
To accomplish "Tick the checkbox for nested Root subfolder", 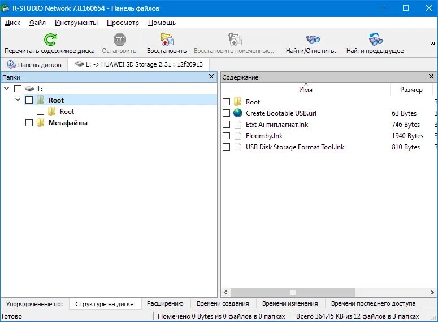I will pos(41,112).
